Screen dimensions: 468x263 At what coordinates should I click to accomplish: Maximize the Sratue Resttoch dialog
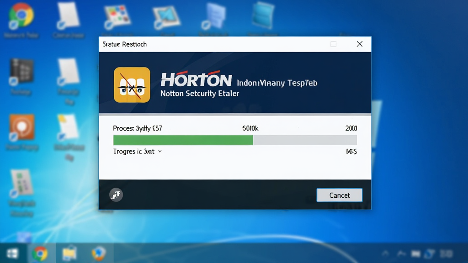point(333,44)
